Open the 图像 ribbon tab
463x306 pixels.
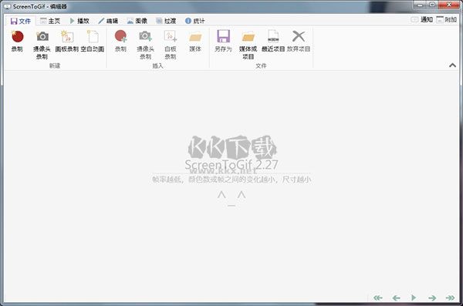tap(137, 21)
